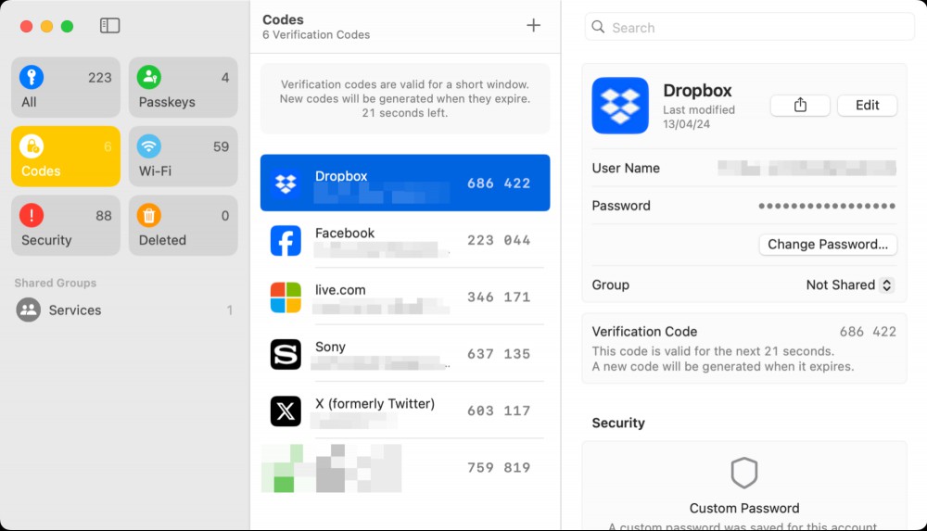Click the Wi-Fi symbol icon

149,146
